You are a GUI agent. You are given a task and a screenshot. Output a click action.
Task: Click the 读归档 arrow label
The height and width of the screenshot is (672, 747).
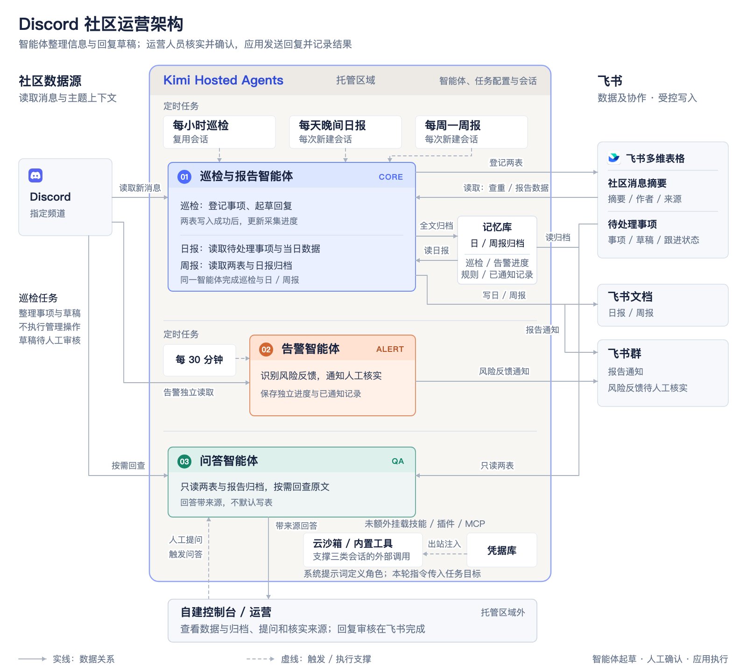[x=558, y=237]
